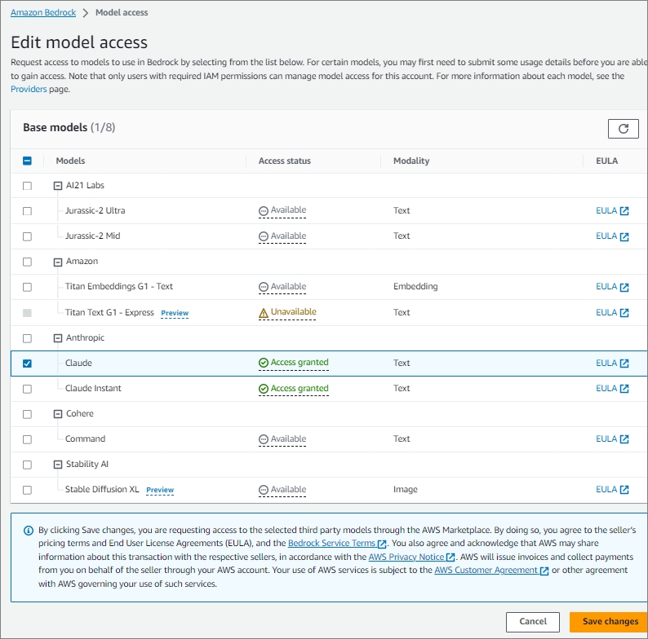Click the Save changes button
Viewport: 648px width, 639px height.
click(x=610, y=622)
